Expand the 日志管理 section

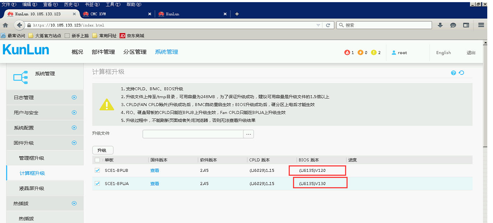point(74,97)
